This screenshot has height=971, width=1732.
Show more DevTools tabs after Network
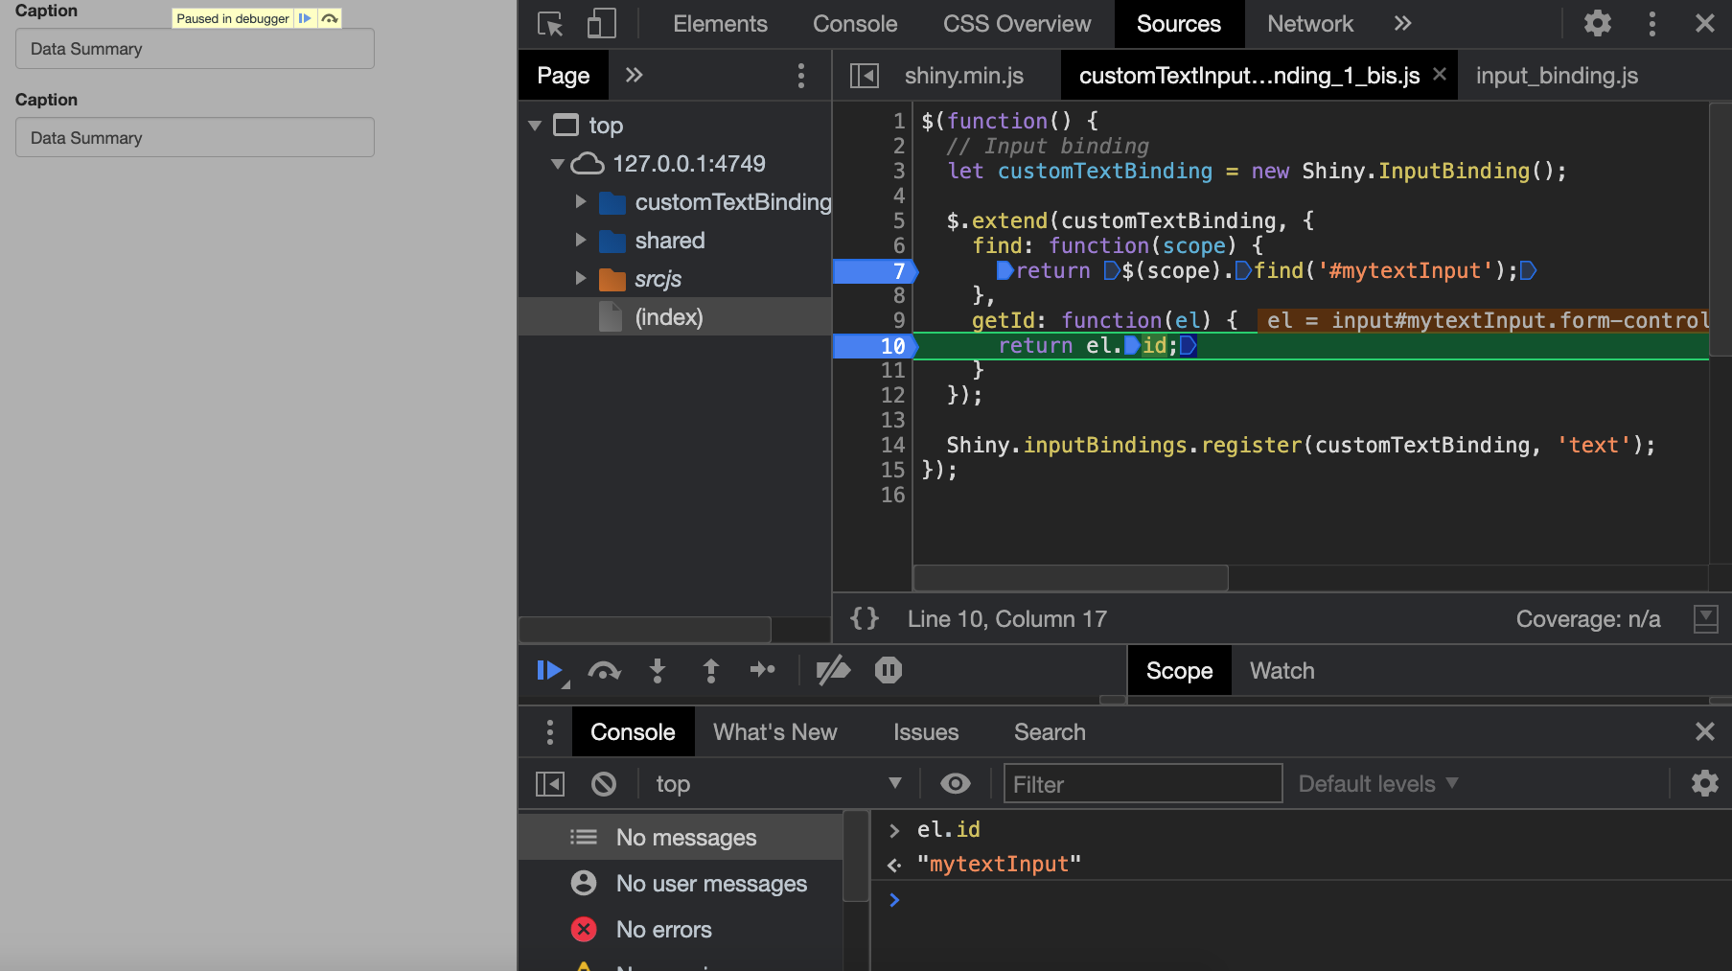click(x=1402, y=23)
